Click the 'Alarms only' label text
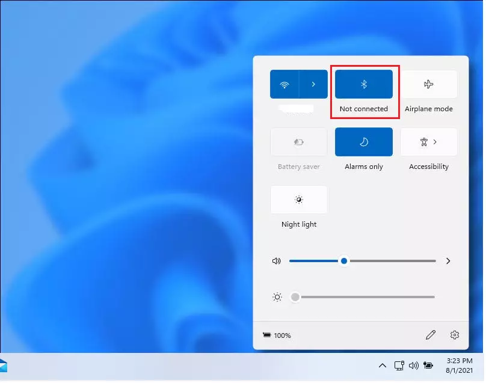Image resolution: width=486 pixels, height=383 pixels. click(x=363, y=167)
